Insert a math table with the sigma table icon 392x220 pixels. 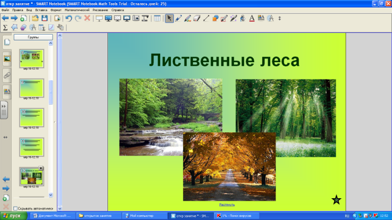(x=41, y=27)
